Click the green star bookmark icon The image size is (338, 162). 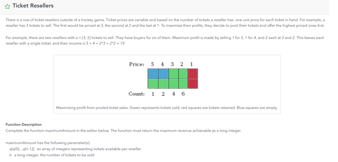point(8,6)
